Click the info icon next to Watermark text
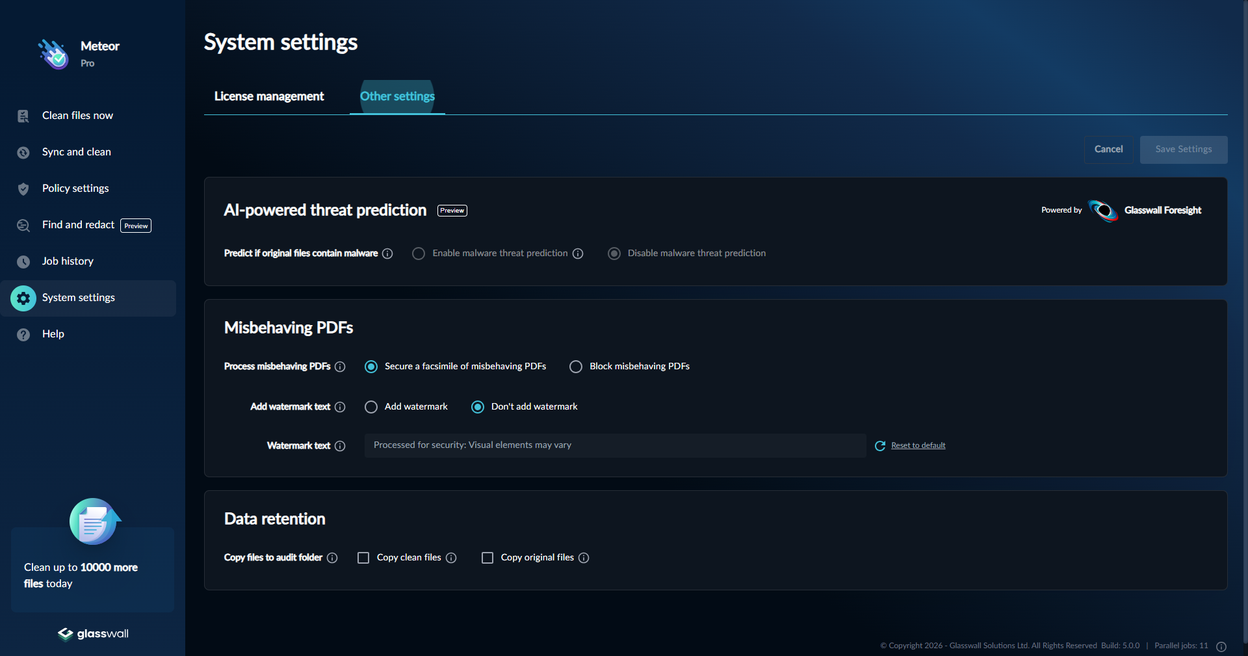This screenshot has width=1248, height=656. pos(341,446)
